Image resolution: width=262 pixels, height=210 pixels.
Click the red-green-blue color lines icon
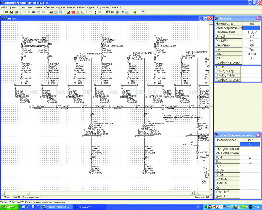[127, 12]
